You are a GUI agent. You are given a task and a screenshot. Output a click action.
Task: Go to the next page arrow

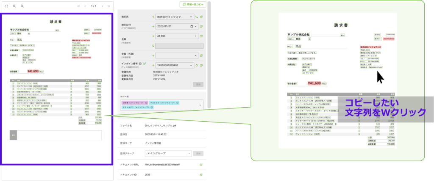(x=102, y=6)
